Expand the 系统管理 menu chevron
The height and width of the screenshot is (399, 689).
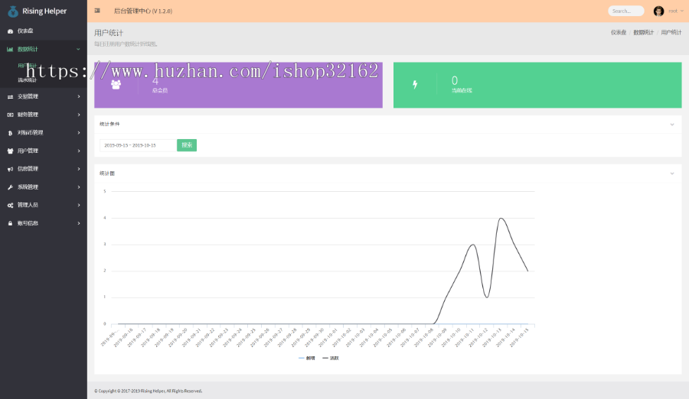[x=79, y=187]
